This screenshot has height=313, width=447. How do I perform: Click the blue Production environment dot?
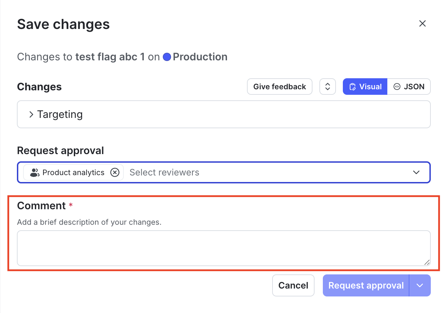tap(167, 57)
